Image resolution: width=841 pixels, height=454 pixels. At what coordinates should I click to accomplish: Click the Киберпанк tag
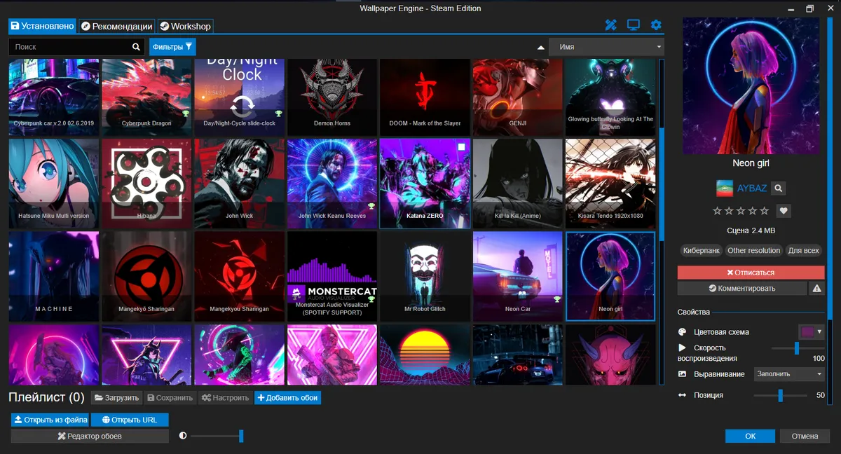[x=701, y=250]
